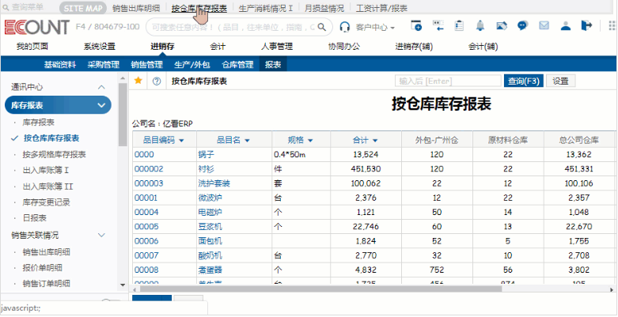This screenshot has width=618, height=317.
Task: Expand the 销售关联情况 section
Action: click(x=101, y=235)
